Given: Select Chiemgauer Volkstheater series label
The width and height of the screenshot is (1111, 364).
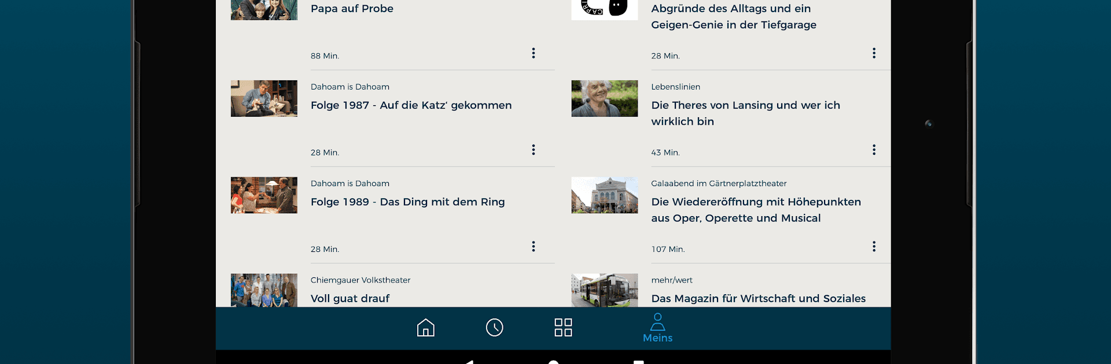Looking at the screenshot, I should pyautogui.click(x=360, y=280).
